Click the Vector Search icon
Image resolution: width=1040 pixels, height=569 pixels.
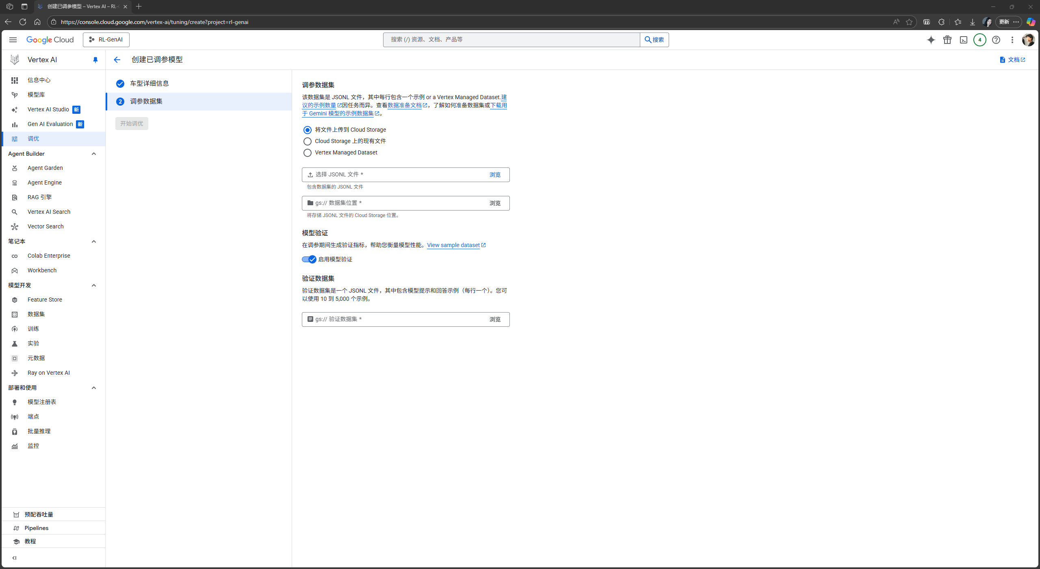pos(15,226)
